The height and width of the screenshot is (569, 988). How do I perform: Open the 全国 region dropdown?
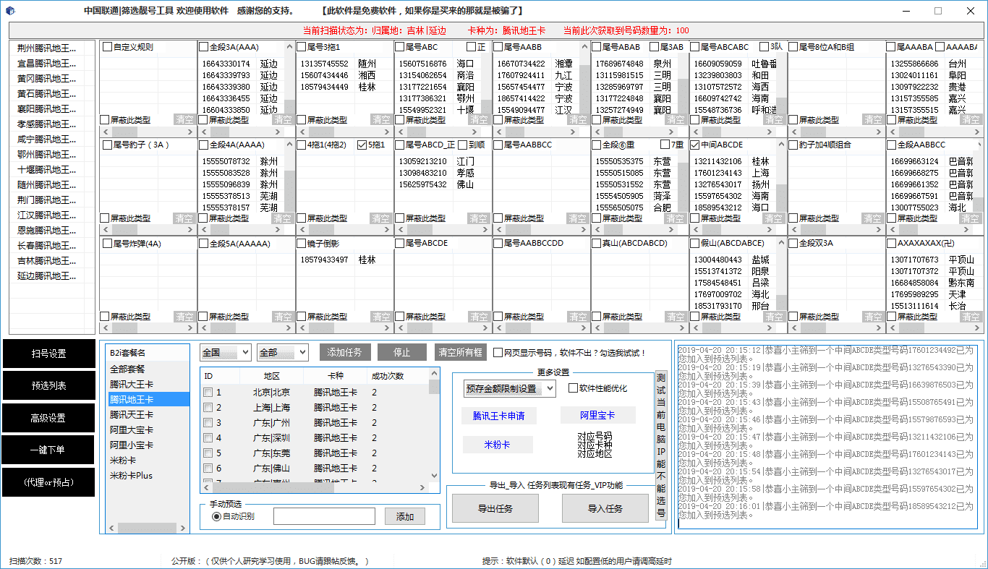226,352
